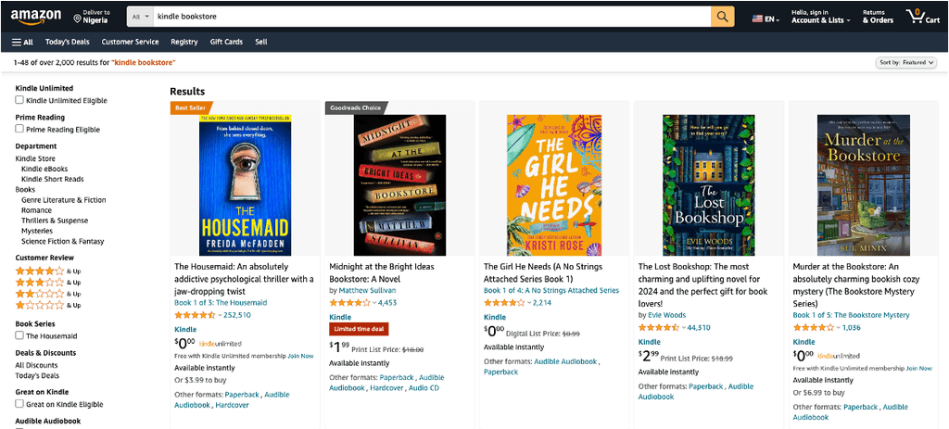Image resolution: width=949 pixels, height=429 pixels.
Task: Click Murder at the Bookstore star rating
Action: (814, 327)
